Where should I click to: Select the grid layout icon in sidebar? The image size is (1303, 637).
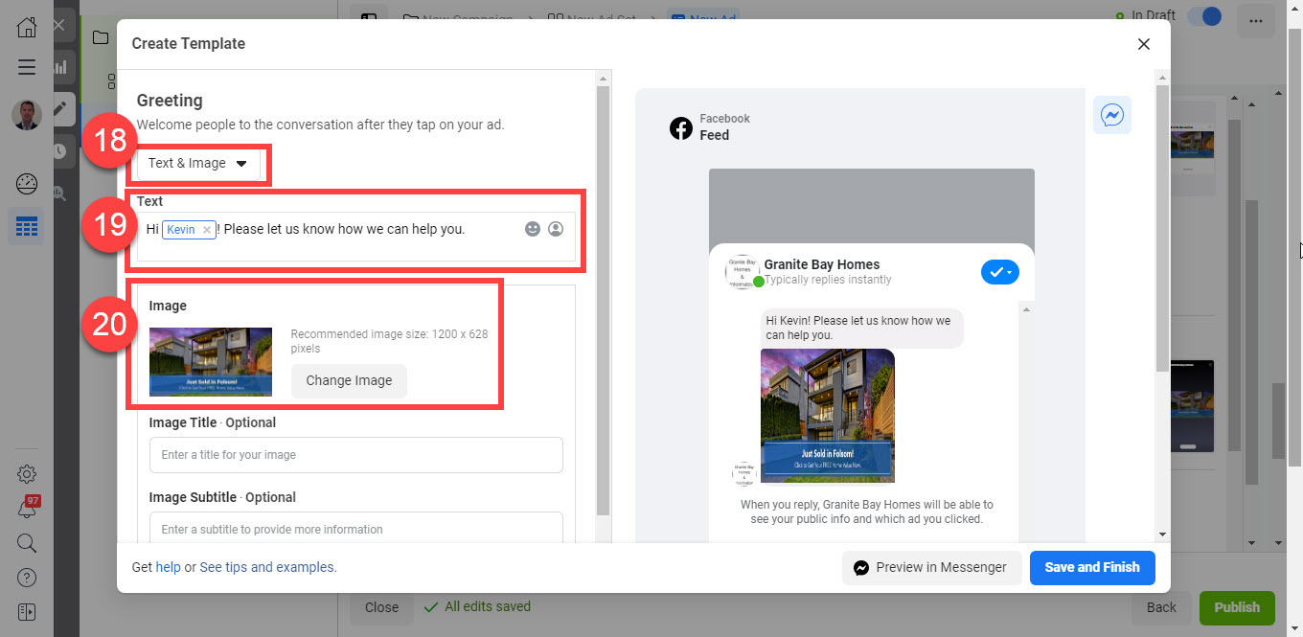pos(26,226)
